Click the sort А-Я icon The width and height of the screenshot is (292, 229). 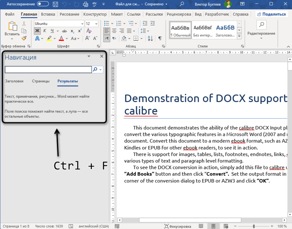(x=151, y=38)
